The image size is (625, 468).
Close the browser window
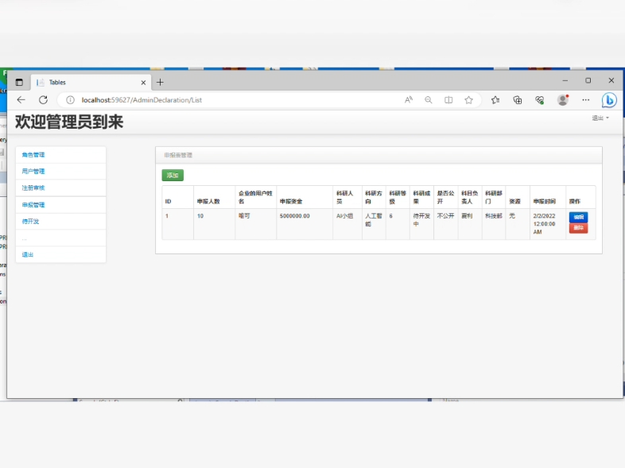tap(611, 80)
